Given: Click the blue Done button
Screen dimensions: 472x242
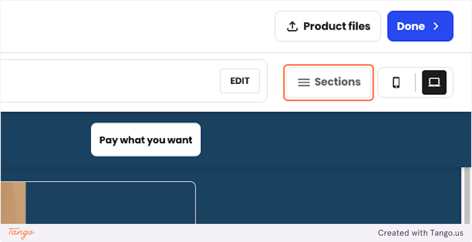Looking at the screenshot, I should click(x=420, y=26).
